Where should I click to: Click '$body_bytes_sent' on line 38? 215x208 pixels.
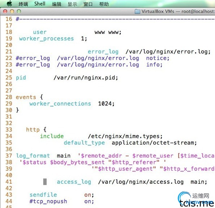click(x=77, y=162)
